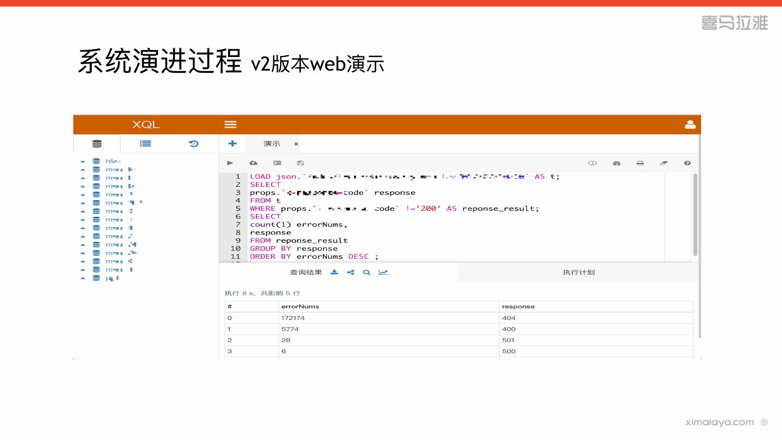The height and width of the screenshot is (440, 782).
Task: Select database icon of last 'p' entry
Action: coord(96,278)
